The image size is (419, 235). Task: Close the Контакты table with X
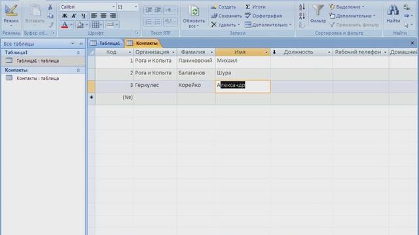[412, 43]
